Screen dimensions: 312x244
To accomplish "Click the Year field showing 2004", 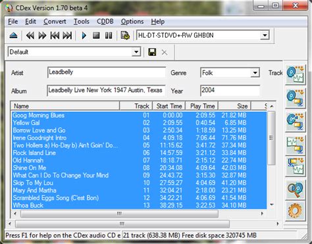I will 230,90.
